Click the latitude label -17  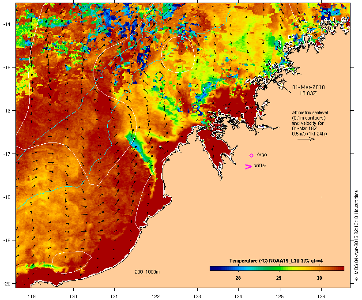[7, 154]
